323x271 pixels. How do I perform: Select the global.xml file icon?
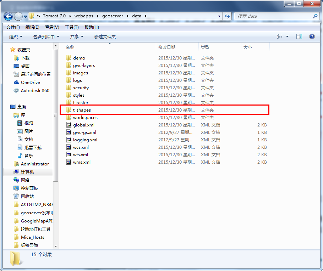(x=69, y=125)
